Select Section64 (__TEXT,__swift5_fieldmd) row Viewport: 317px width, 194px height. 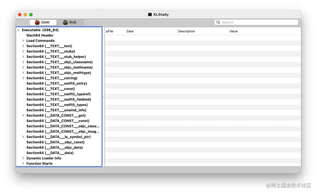[x=59, y=100]
